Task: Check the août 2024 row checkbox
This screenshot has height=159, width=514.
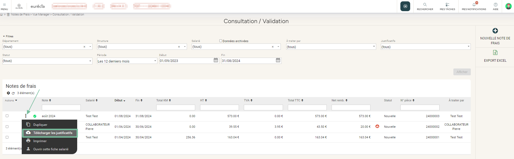Action: (7, 116)
